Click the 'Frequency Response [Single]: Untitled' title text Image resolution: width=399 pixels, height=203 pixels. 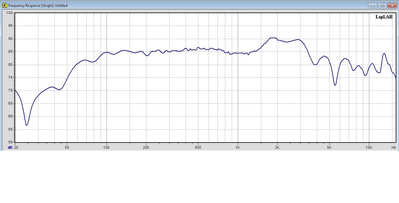38,6
